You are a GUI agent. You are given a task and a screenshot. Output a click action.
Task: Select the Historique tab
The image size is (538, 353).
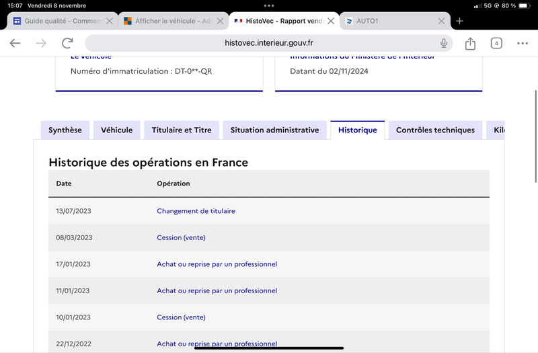tap(358, 130)
